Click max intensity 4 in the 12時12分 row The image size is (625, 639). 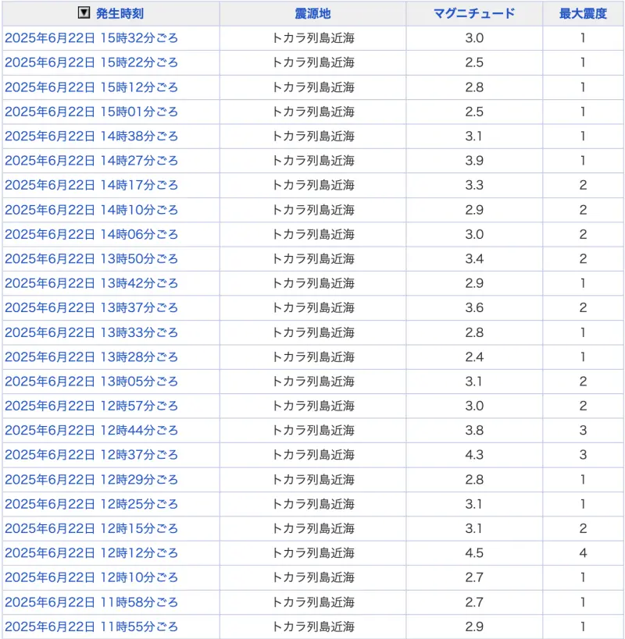(x=583, y=553)
